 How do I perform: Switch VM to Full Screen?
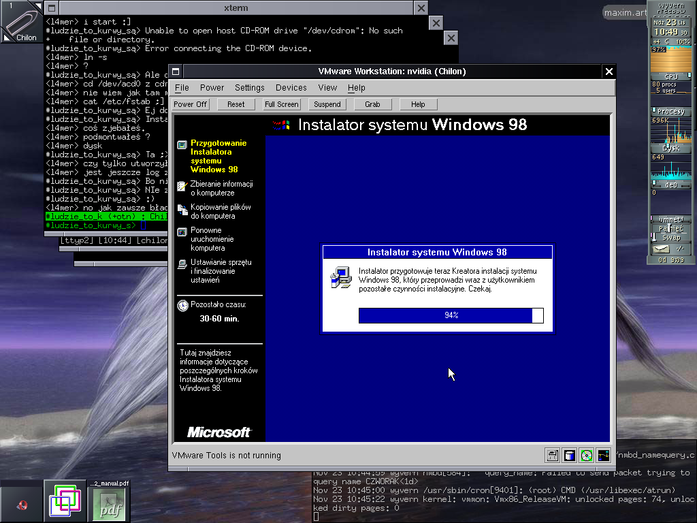(281, 104)
